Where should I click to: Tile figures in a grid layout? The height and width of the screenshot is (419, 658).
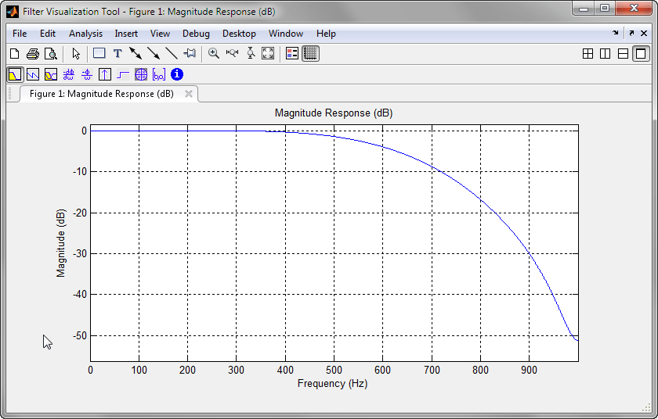[588, 54]
